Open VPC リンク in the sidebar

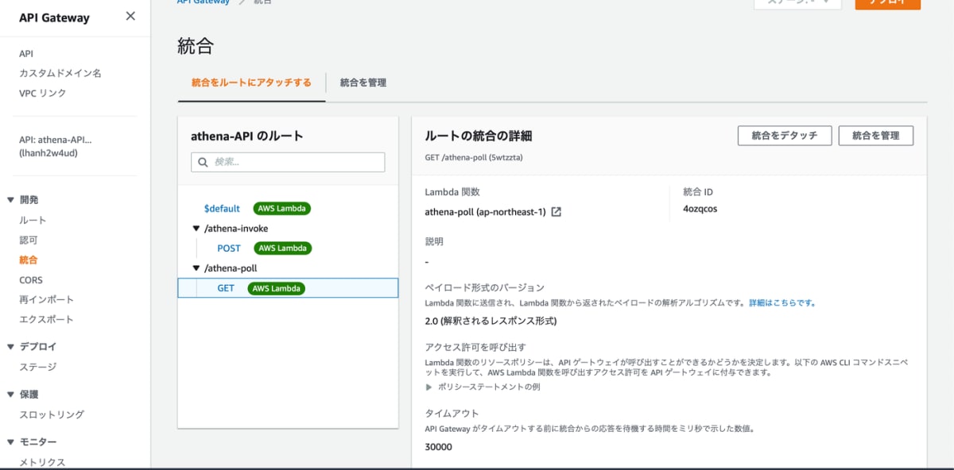click(43, 93)
